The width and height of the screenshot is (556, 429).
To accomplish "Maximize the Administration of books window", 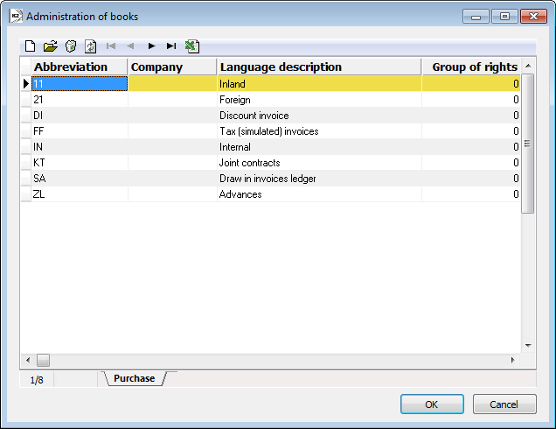I will click(x=504, y=16).
